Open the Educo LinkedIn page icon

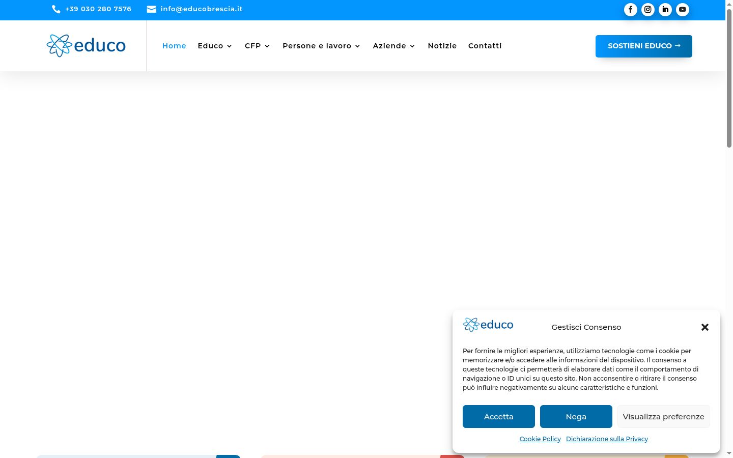(x=665, y=10)
